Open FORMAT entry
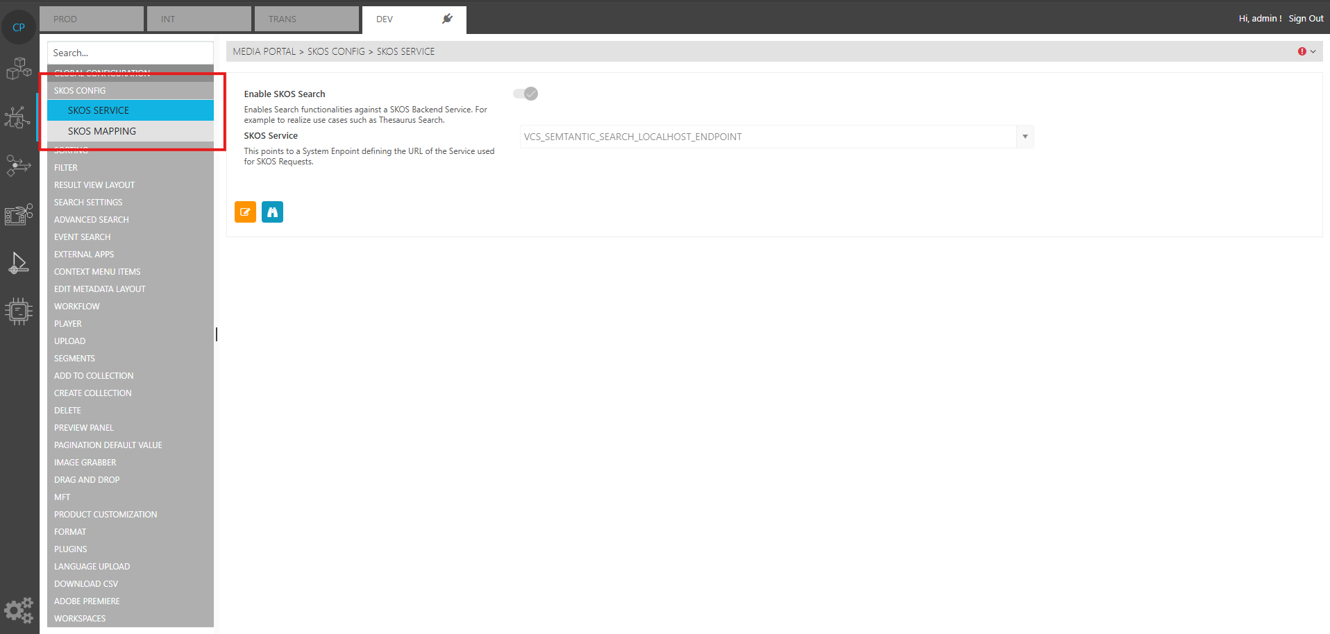Image resolution: width=1330 pixels, height=634 pixels. [131, 532]
